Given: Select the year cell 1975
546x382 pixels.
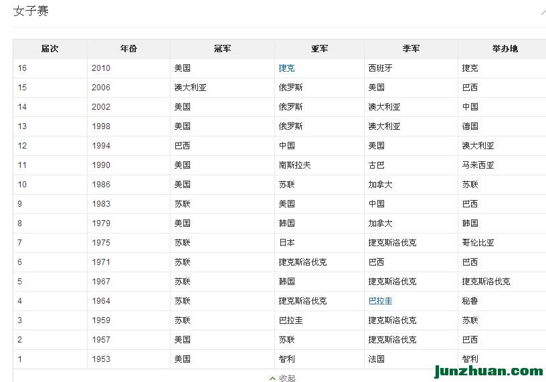Looking at the screenshot, I should pyautogui.click(x=101, y=243).
